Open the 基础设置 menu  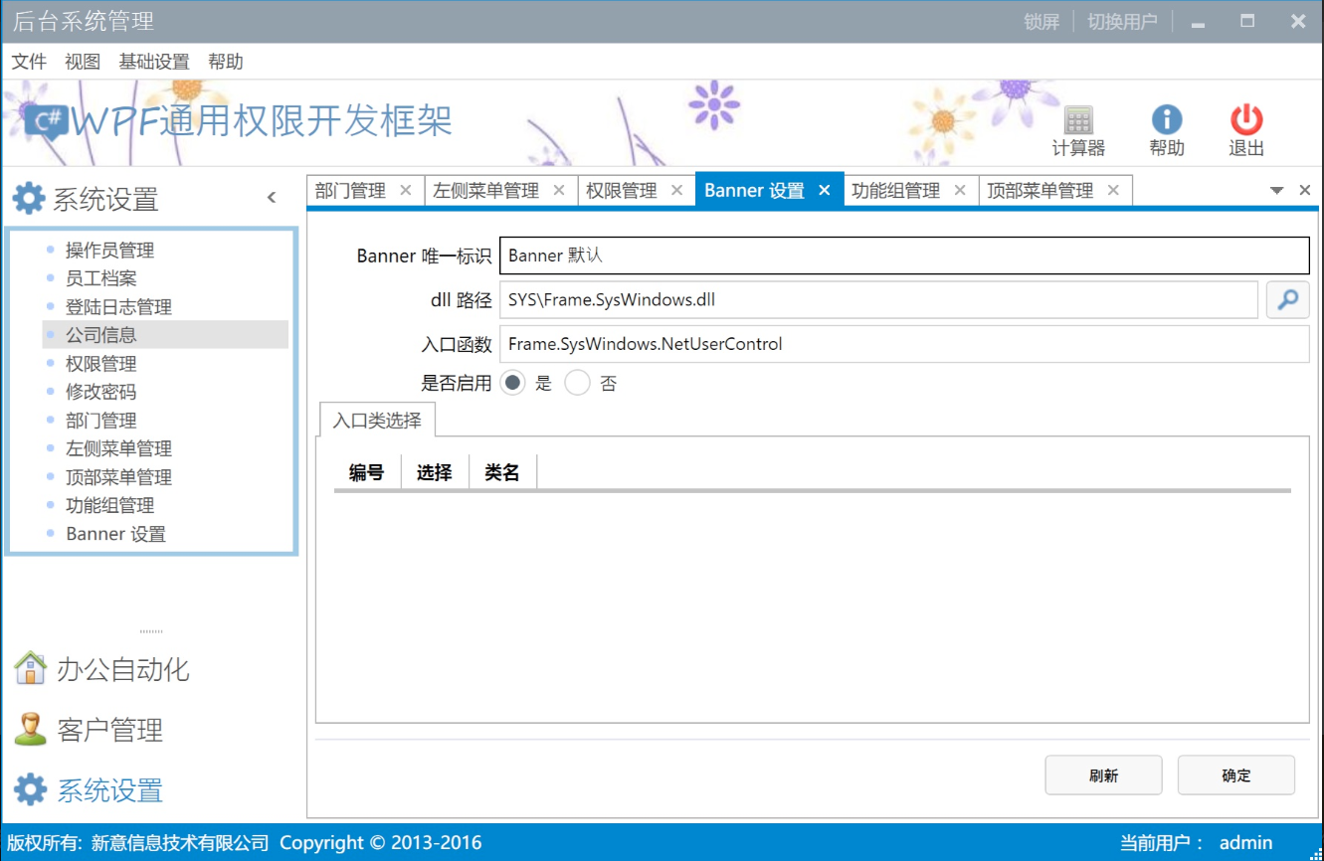[154, 62]
